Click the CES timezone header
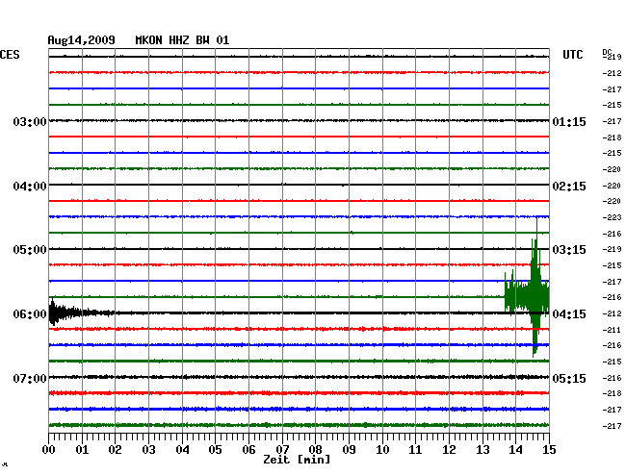Image resolution: width=626 pixels, height=475 pixels. pyautogui.click(x=10, y=55)
